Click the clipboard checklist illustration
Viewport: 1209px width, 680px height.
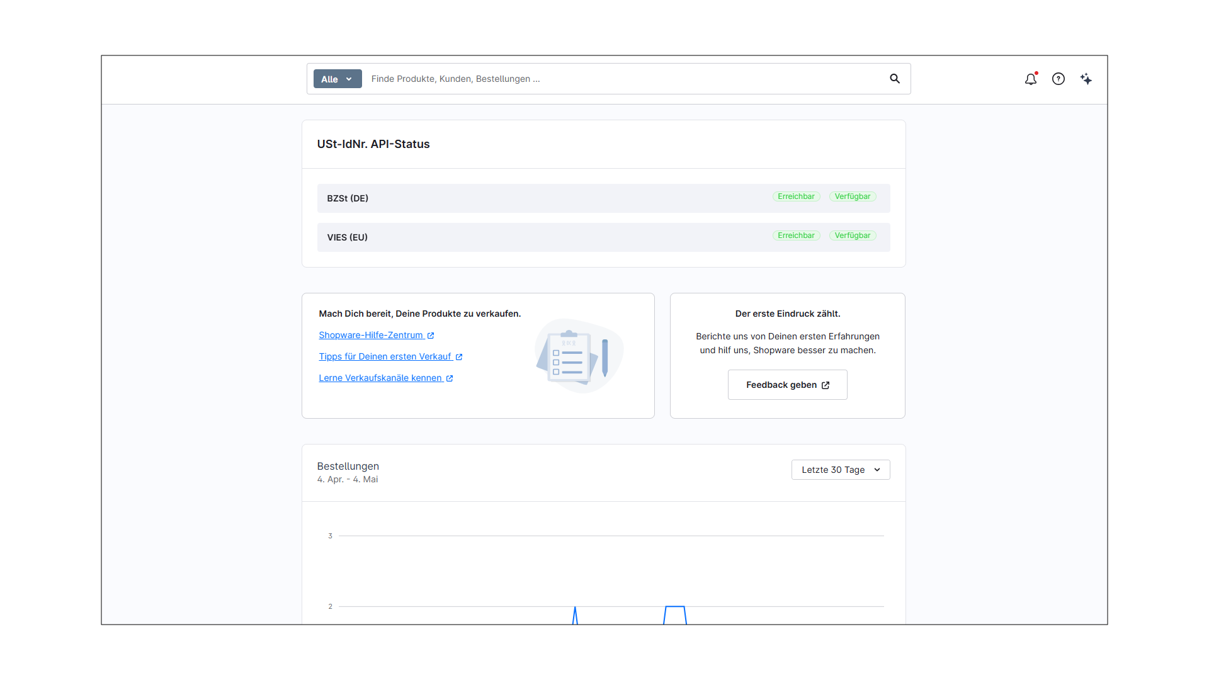[579, 356]
